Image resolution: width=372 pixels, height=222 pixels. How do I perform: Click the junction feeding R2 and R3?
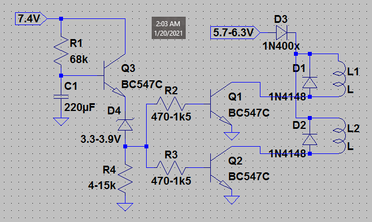coord(146,146)
